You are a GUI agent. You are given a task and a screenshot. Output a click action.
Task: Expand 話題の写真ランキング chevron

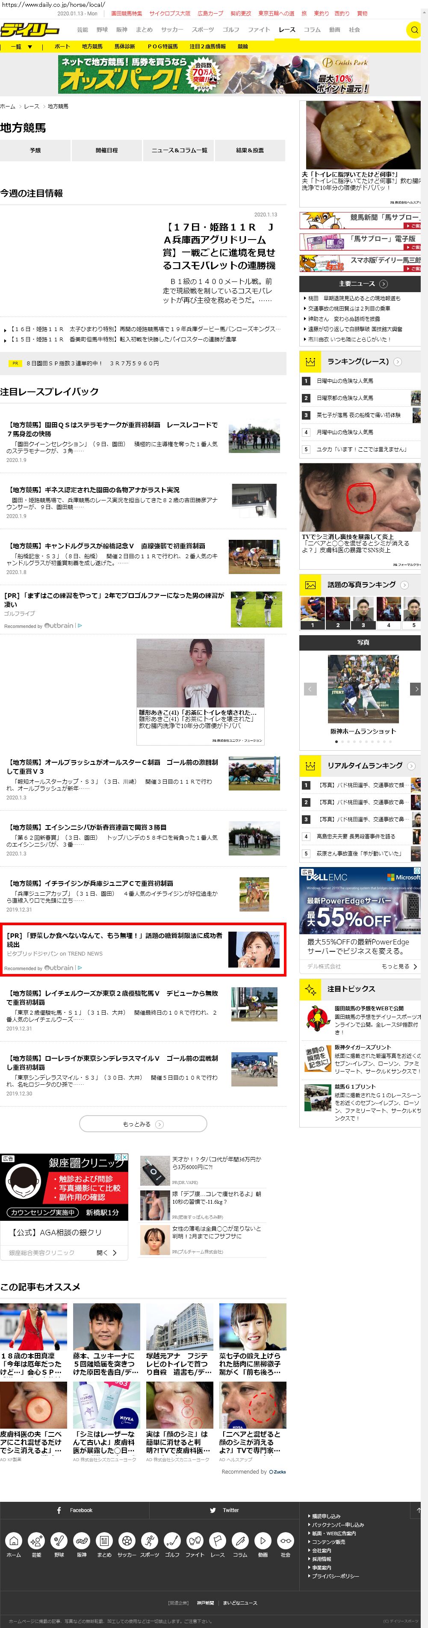(404, 585)
